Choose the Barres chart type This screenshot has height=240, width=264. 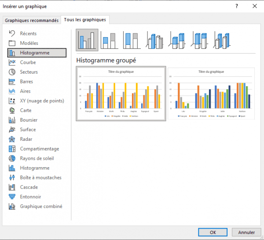37,82
